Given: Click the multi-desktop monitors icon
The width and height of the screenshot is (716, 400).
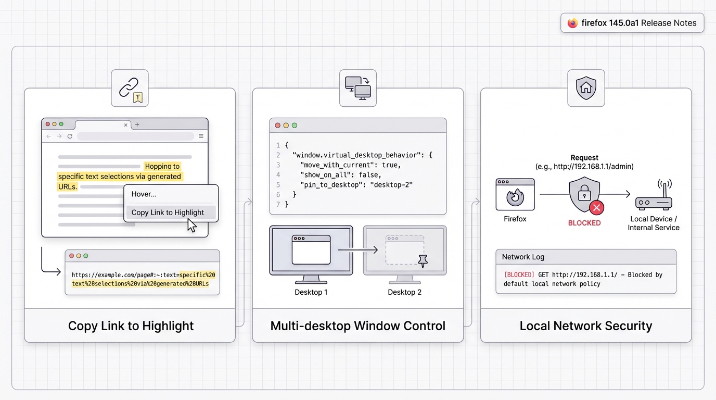Looking at the screenshot, I should (357, 88).
